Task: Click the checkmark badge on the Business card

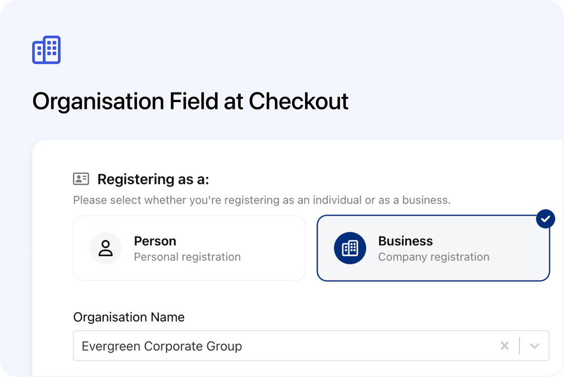Action: (545, 219)
